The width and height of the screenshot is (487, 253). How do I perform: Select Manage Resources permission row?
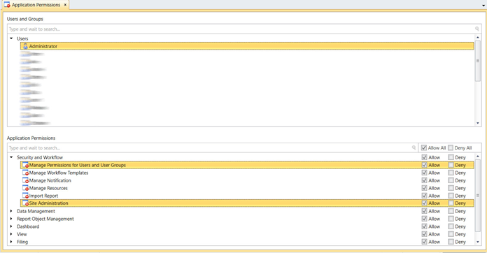pos(247,188)
